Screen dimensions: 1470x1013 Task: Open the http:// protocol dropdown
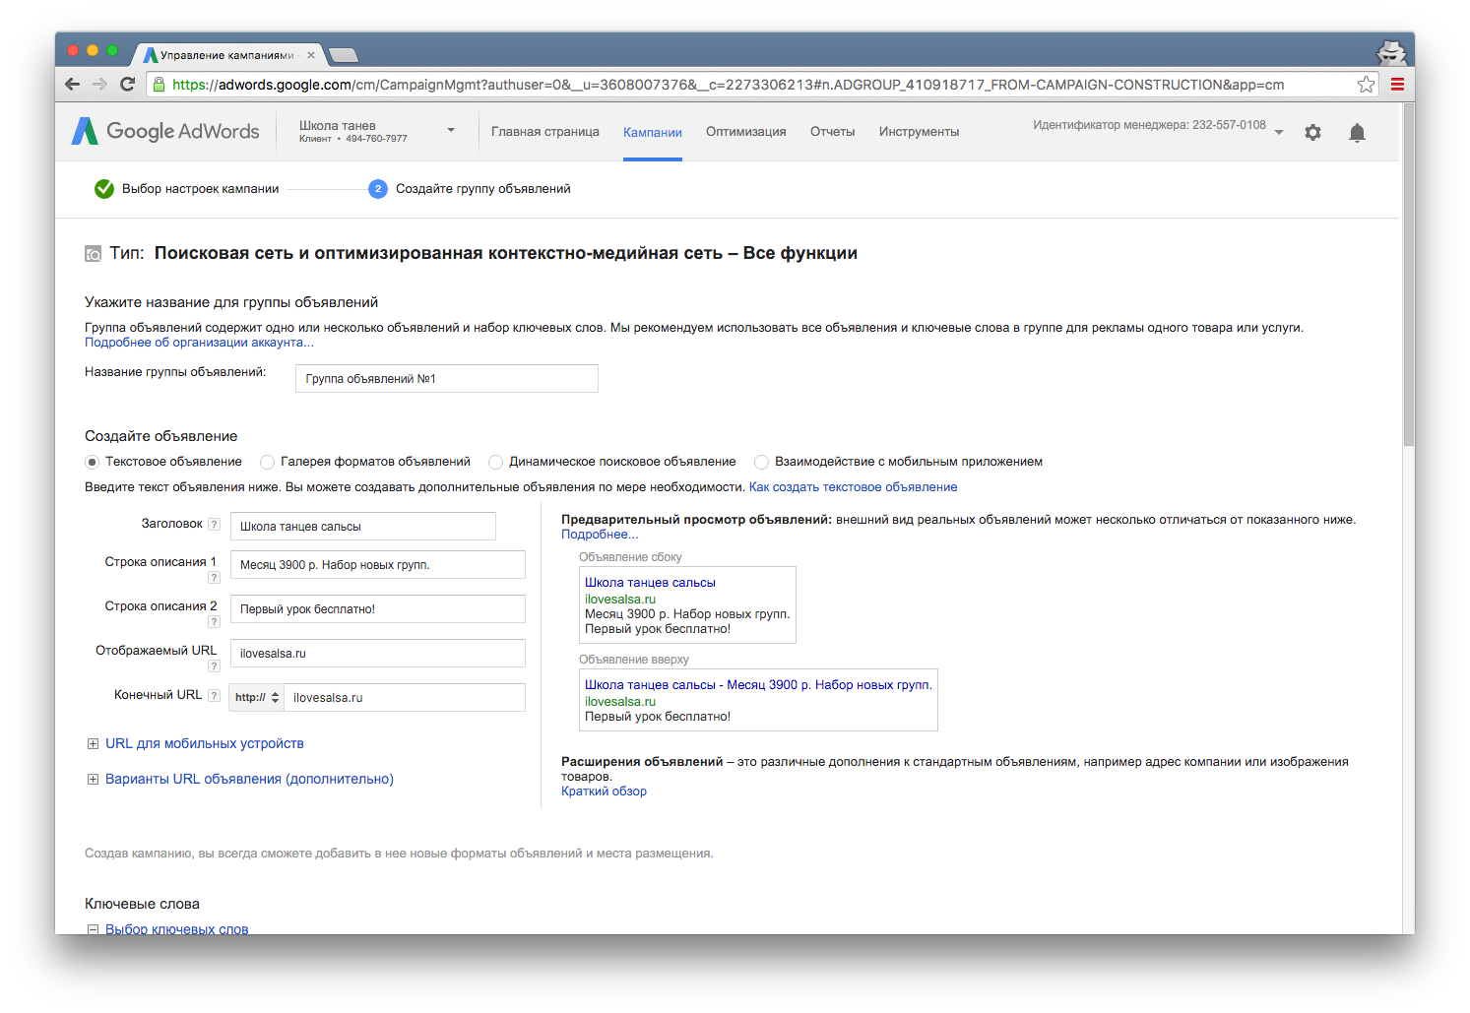pyautogui.click(x=257, y=698)
